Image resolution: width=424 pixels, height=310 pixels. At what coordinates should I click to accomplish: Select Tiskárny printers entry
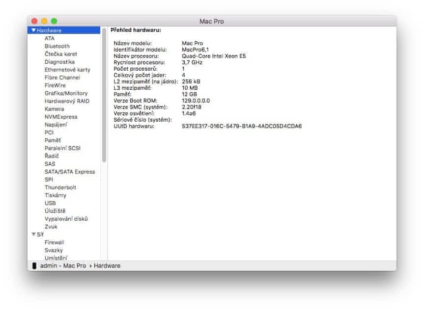(56, 195)
